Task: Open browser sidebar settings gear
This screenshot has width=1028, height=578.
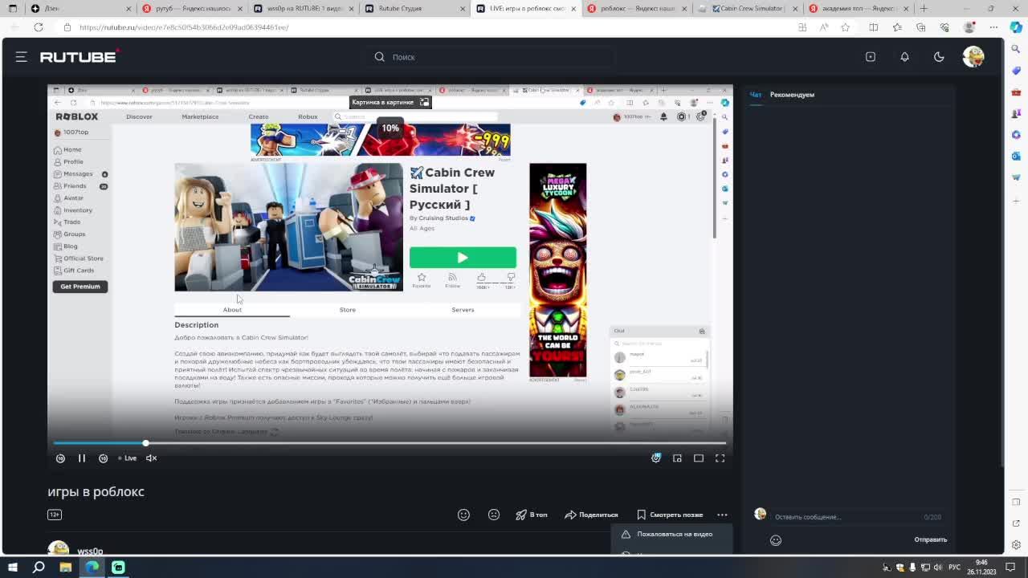Action: 1016,545
